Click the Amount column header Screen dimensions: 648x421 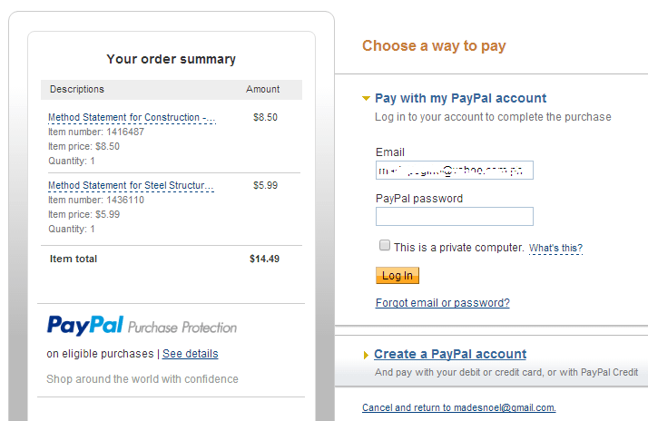pos(263,89)
